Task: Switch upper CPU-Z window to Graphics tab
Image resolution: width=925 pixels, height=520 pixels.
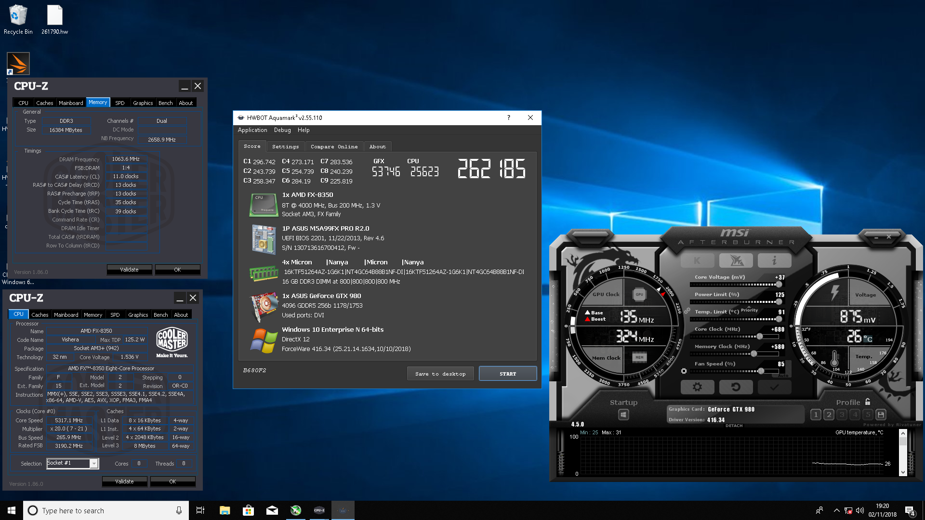Action: [x=143, y=103]
